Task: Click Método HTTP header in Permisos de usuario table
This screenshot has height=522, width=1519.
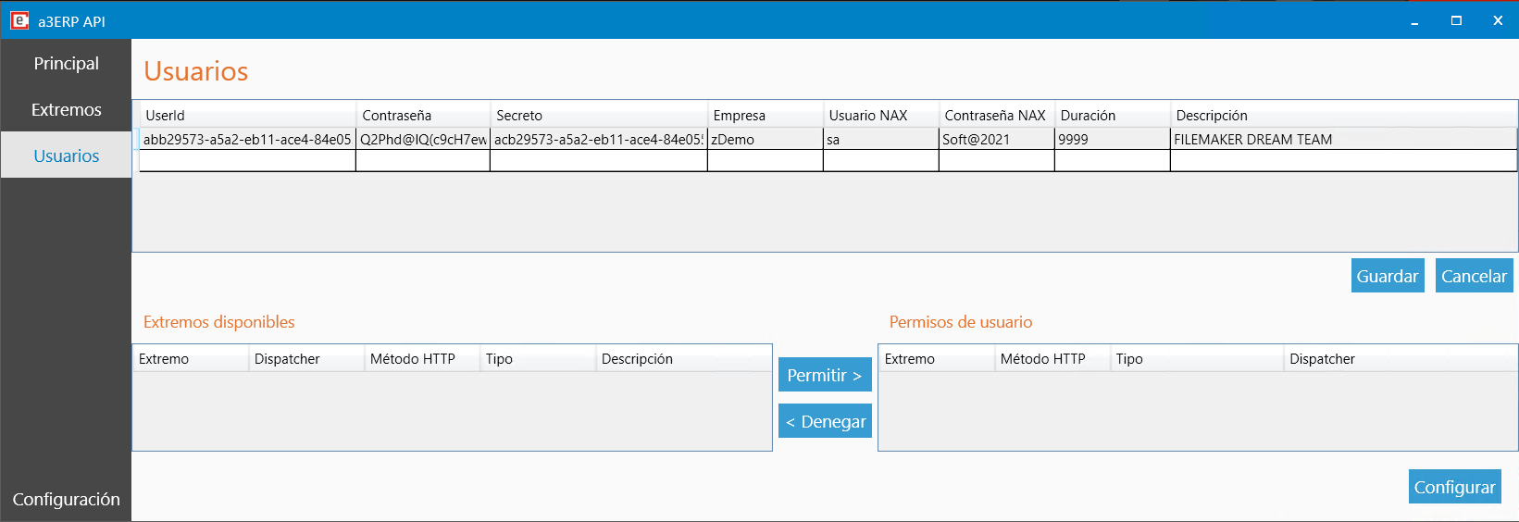Action: pos(1052,358)
